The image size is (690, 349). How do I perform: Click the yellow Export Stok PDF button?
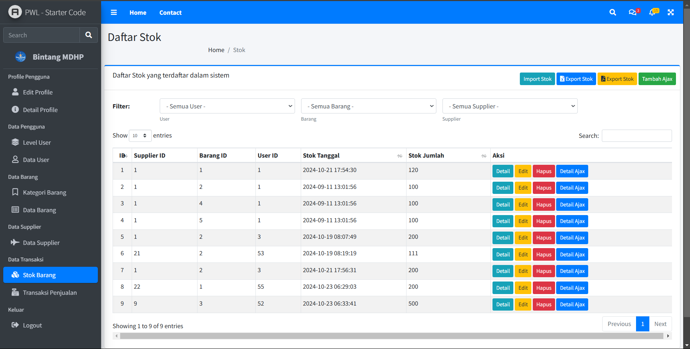pyautogui.click(x=617, y=79)
